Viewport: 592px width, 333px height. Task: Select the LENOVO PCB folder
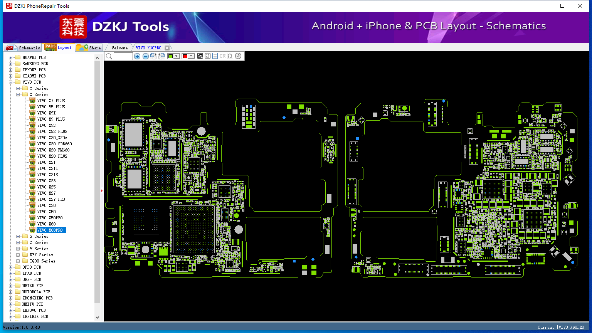pyautogui.click(x=34, y=310)
